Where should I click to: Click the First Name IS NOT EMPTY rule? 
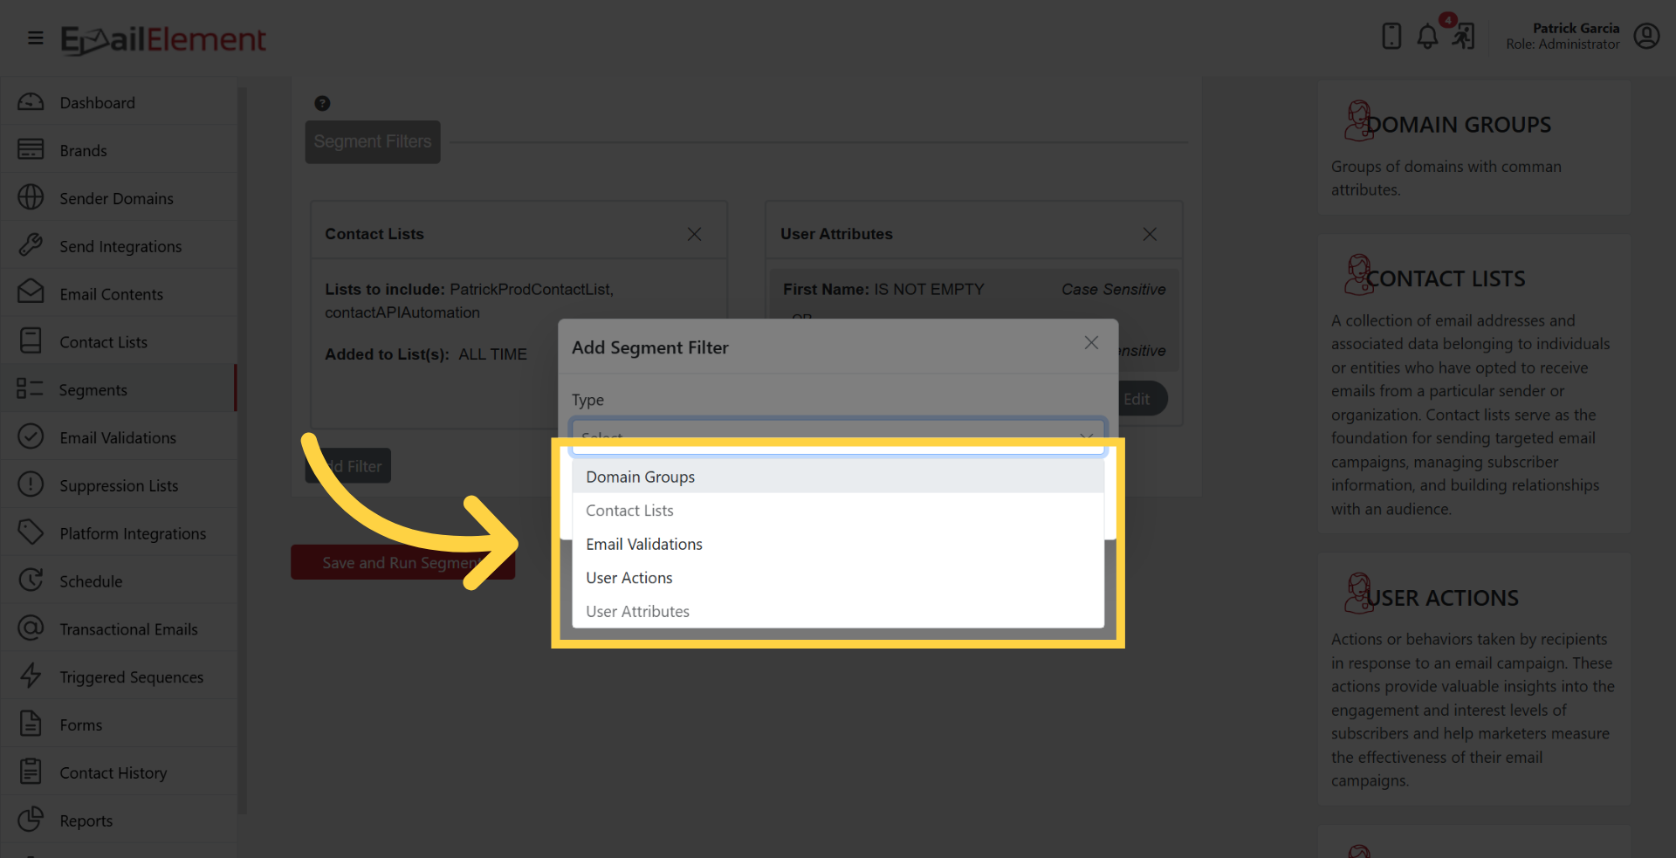click(x=883, y=289)
